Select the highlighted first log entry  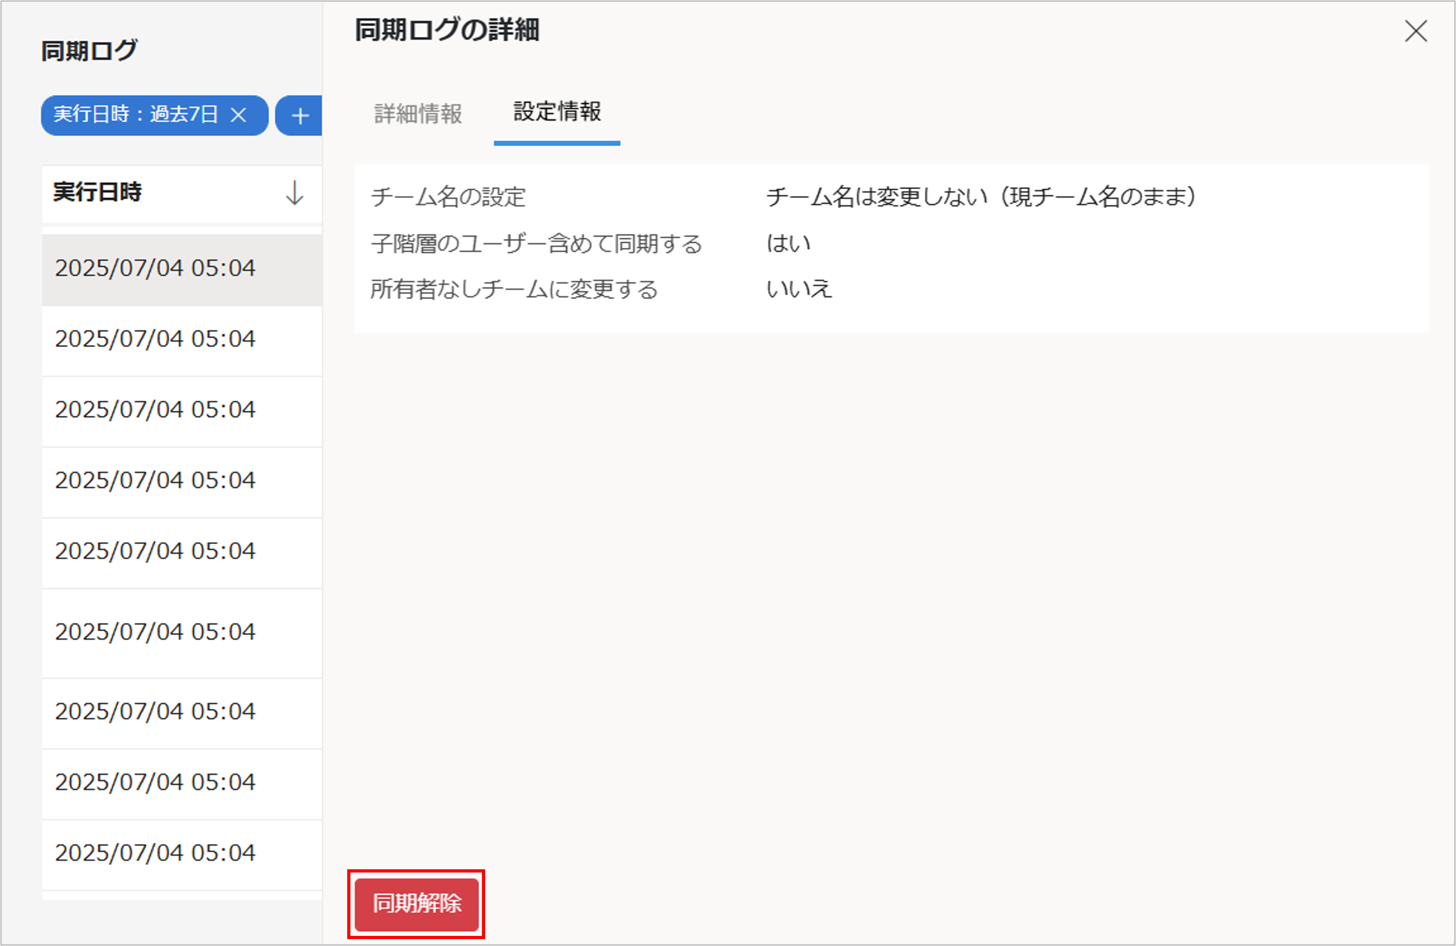coord(155,268)
